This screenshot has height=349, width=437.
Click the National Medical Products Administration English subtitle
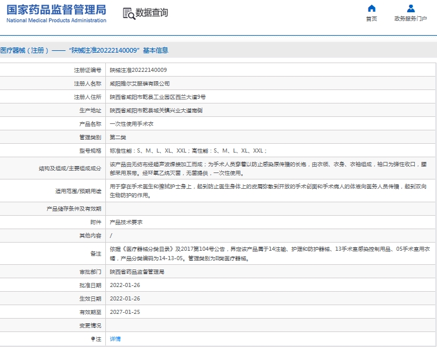pos(56,20)
